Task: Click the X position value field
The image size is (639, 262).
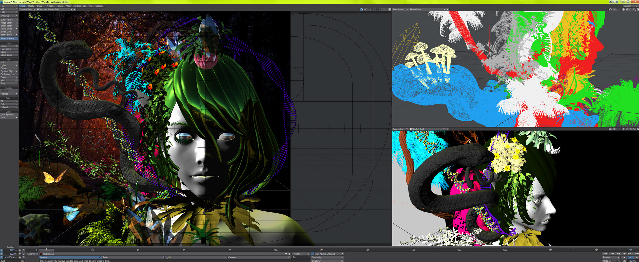Action: pos(10,250)
